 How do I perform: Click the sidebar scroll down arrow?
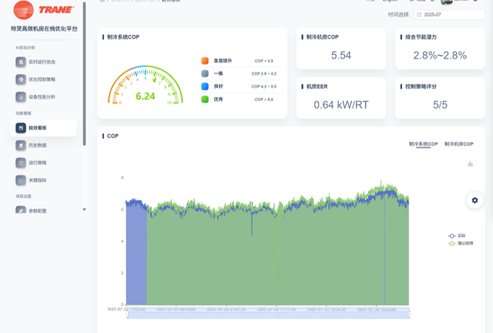tap(84, 209)
